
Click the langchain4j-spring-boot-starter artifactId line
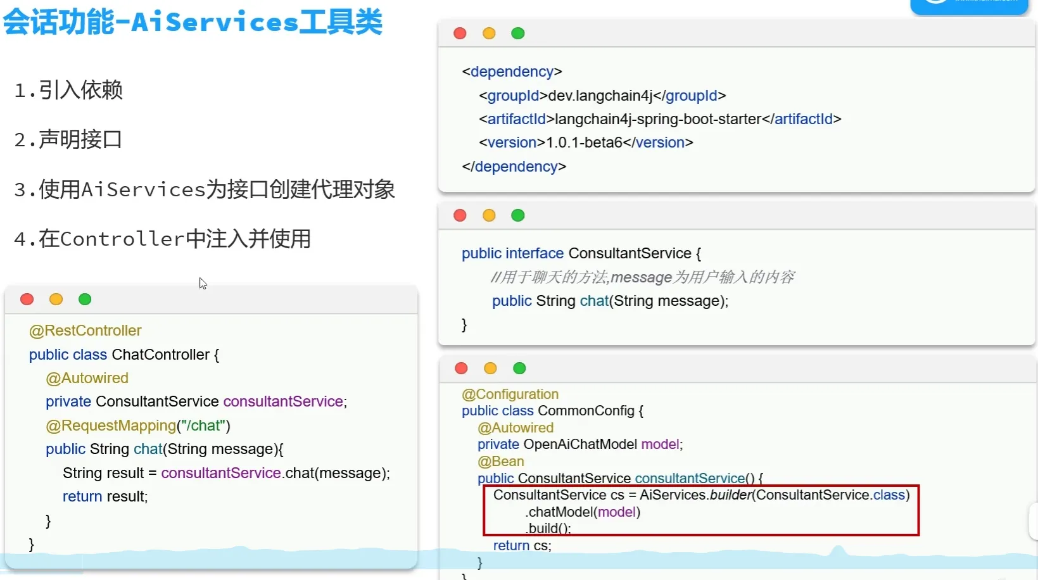click(x=660, y=119)
